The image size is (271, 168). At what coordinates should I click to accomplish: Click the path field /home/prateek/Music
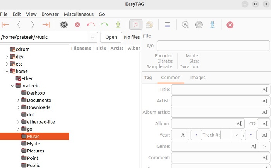click(43, 37)
